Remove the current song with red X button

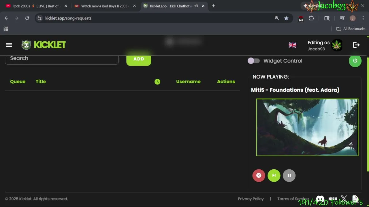click(259, 175)
